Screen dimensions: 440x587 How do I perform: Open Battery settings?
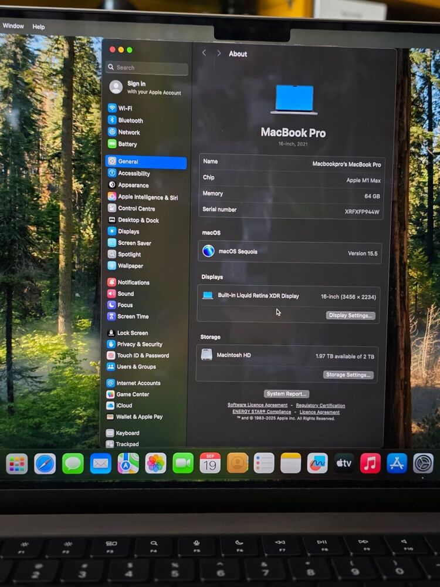click(123, 144)
